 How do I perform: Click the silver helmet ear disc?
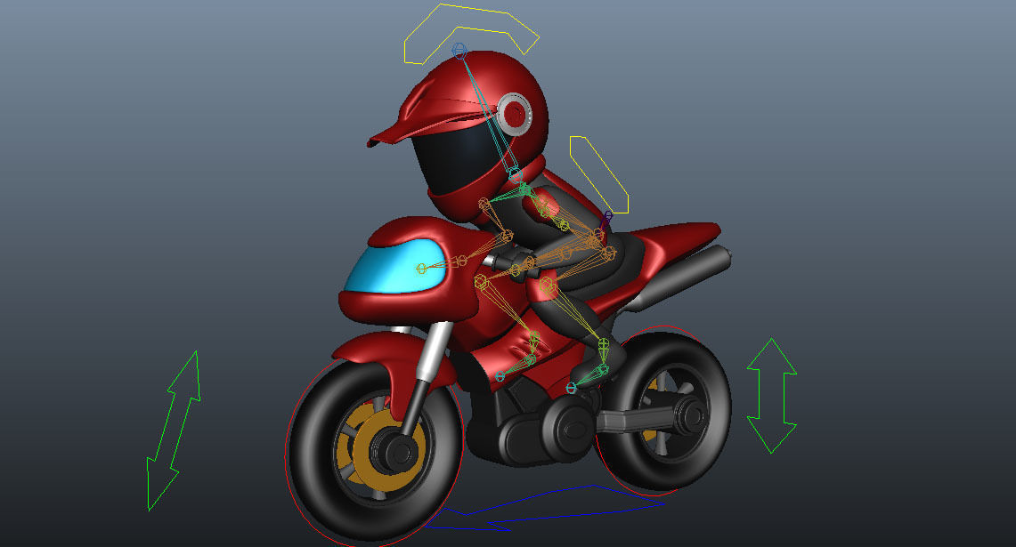pos(515,114)
